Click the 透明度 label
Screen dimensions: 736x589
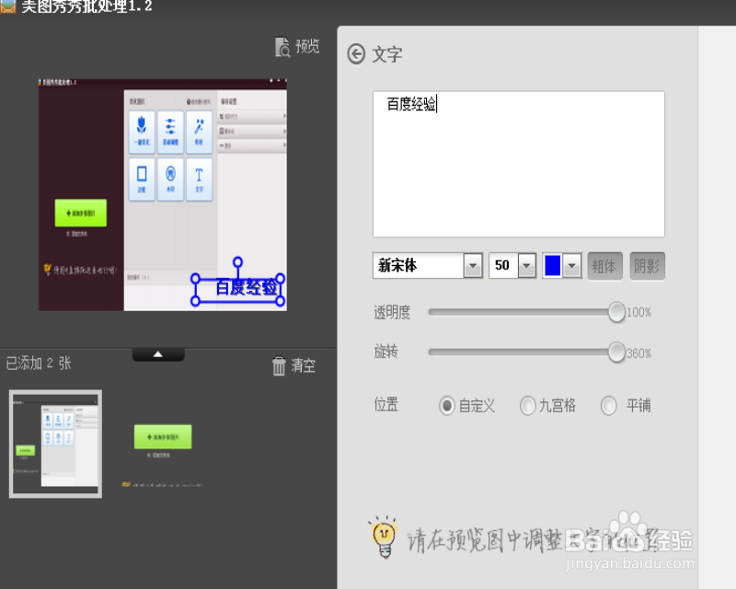392,312
